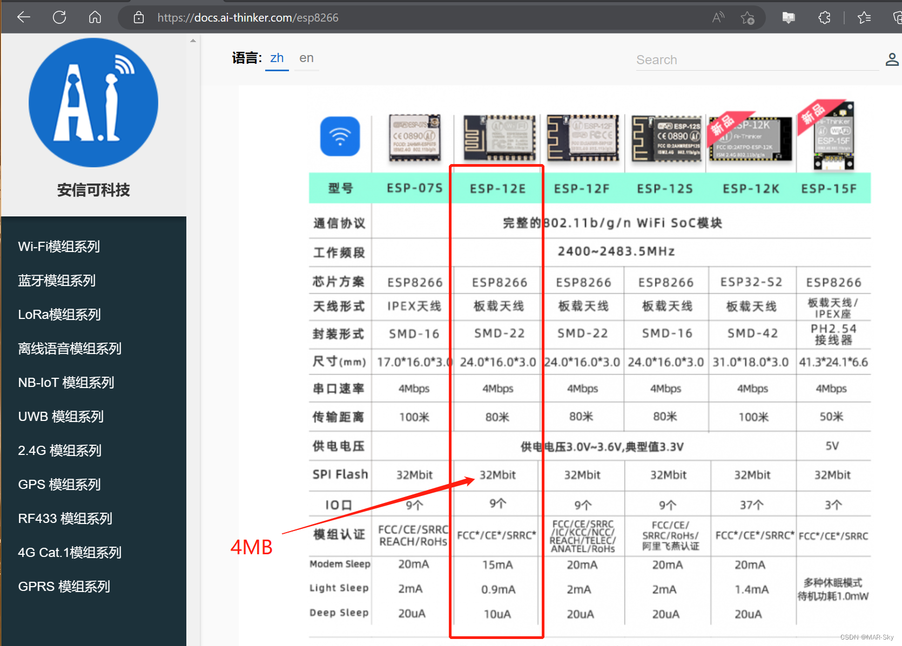Image resolution: width=902 pixels, height=646 pixels.
Task: Select the ESP-12S column header
Action: pyautogui.click(x=665, y=188)
